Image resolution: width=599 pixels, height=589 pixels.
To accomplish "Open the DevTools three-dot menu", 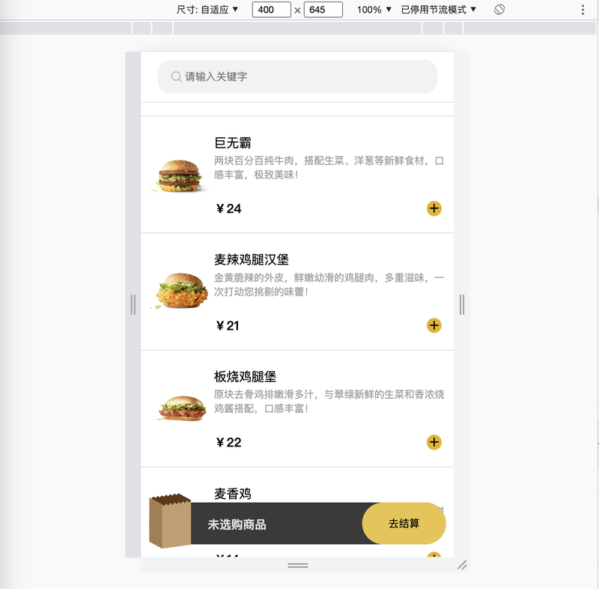I will point(583,10).
